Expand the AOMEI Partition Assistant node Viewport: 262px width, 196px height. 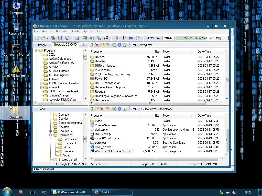pyautogui.click(x=41, y=83)
